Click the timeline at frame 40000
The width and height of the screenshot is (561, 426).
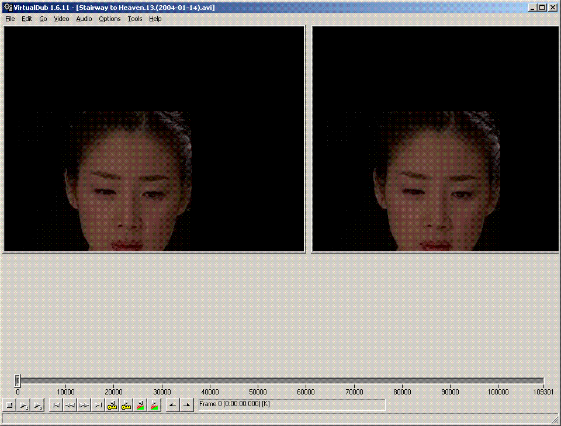point(210,392)
